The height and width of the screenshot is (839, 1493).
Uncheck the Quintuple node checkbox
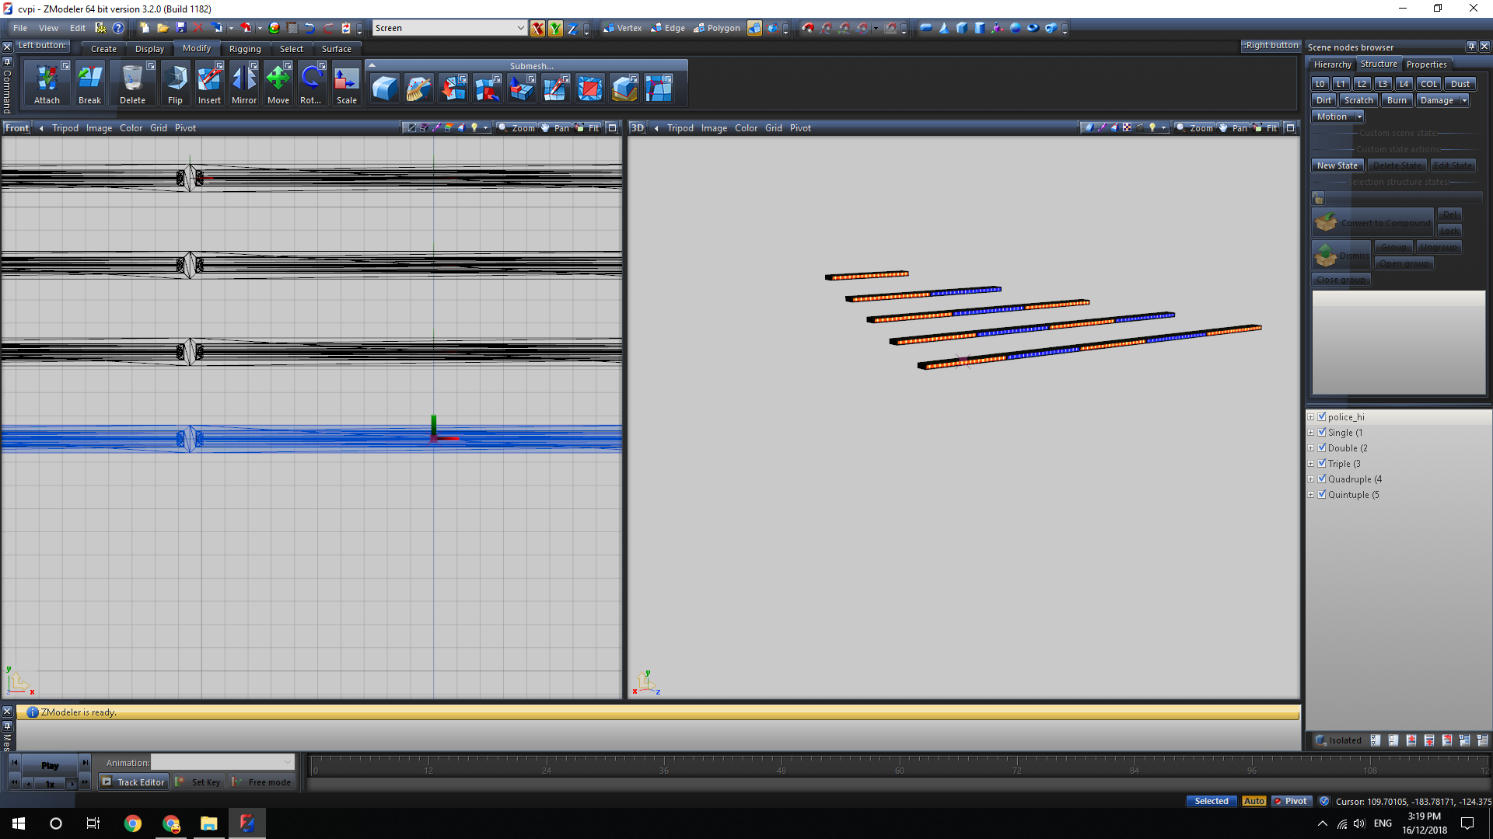1322,495
